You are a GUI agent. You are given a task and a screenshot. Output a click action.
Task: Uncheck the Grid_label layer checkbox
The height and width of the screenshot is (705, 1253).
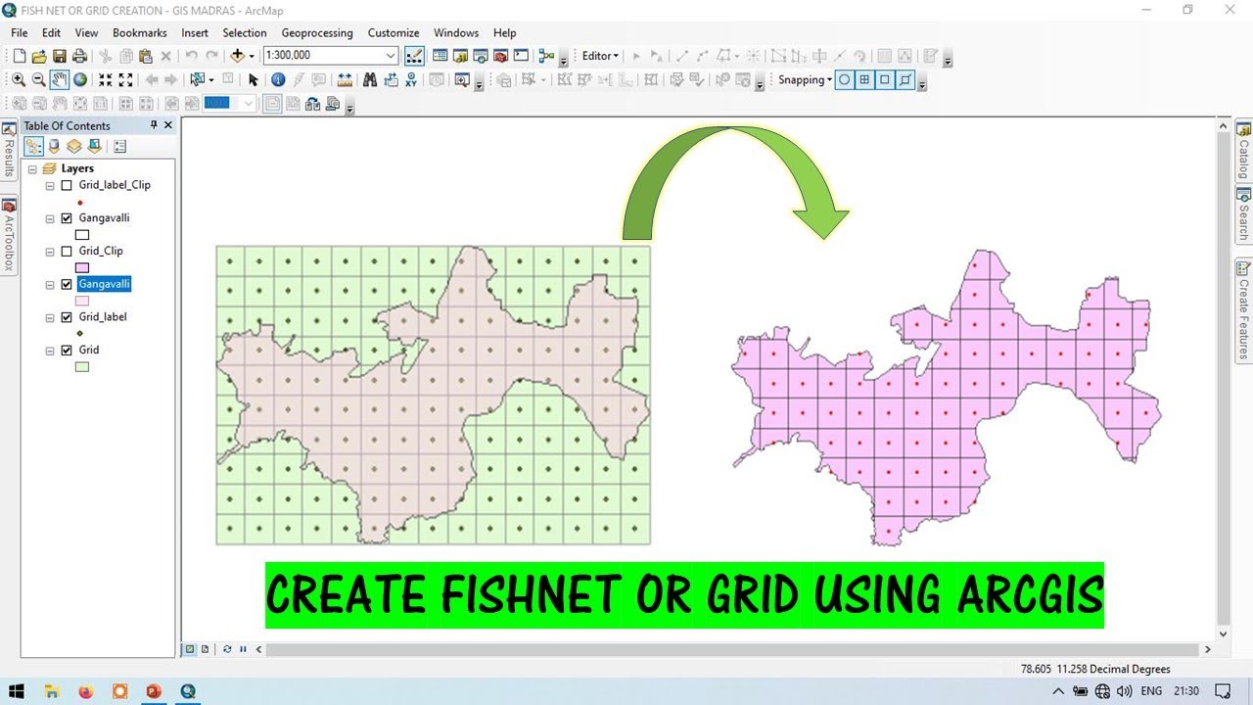[67, 317]
